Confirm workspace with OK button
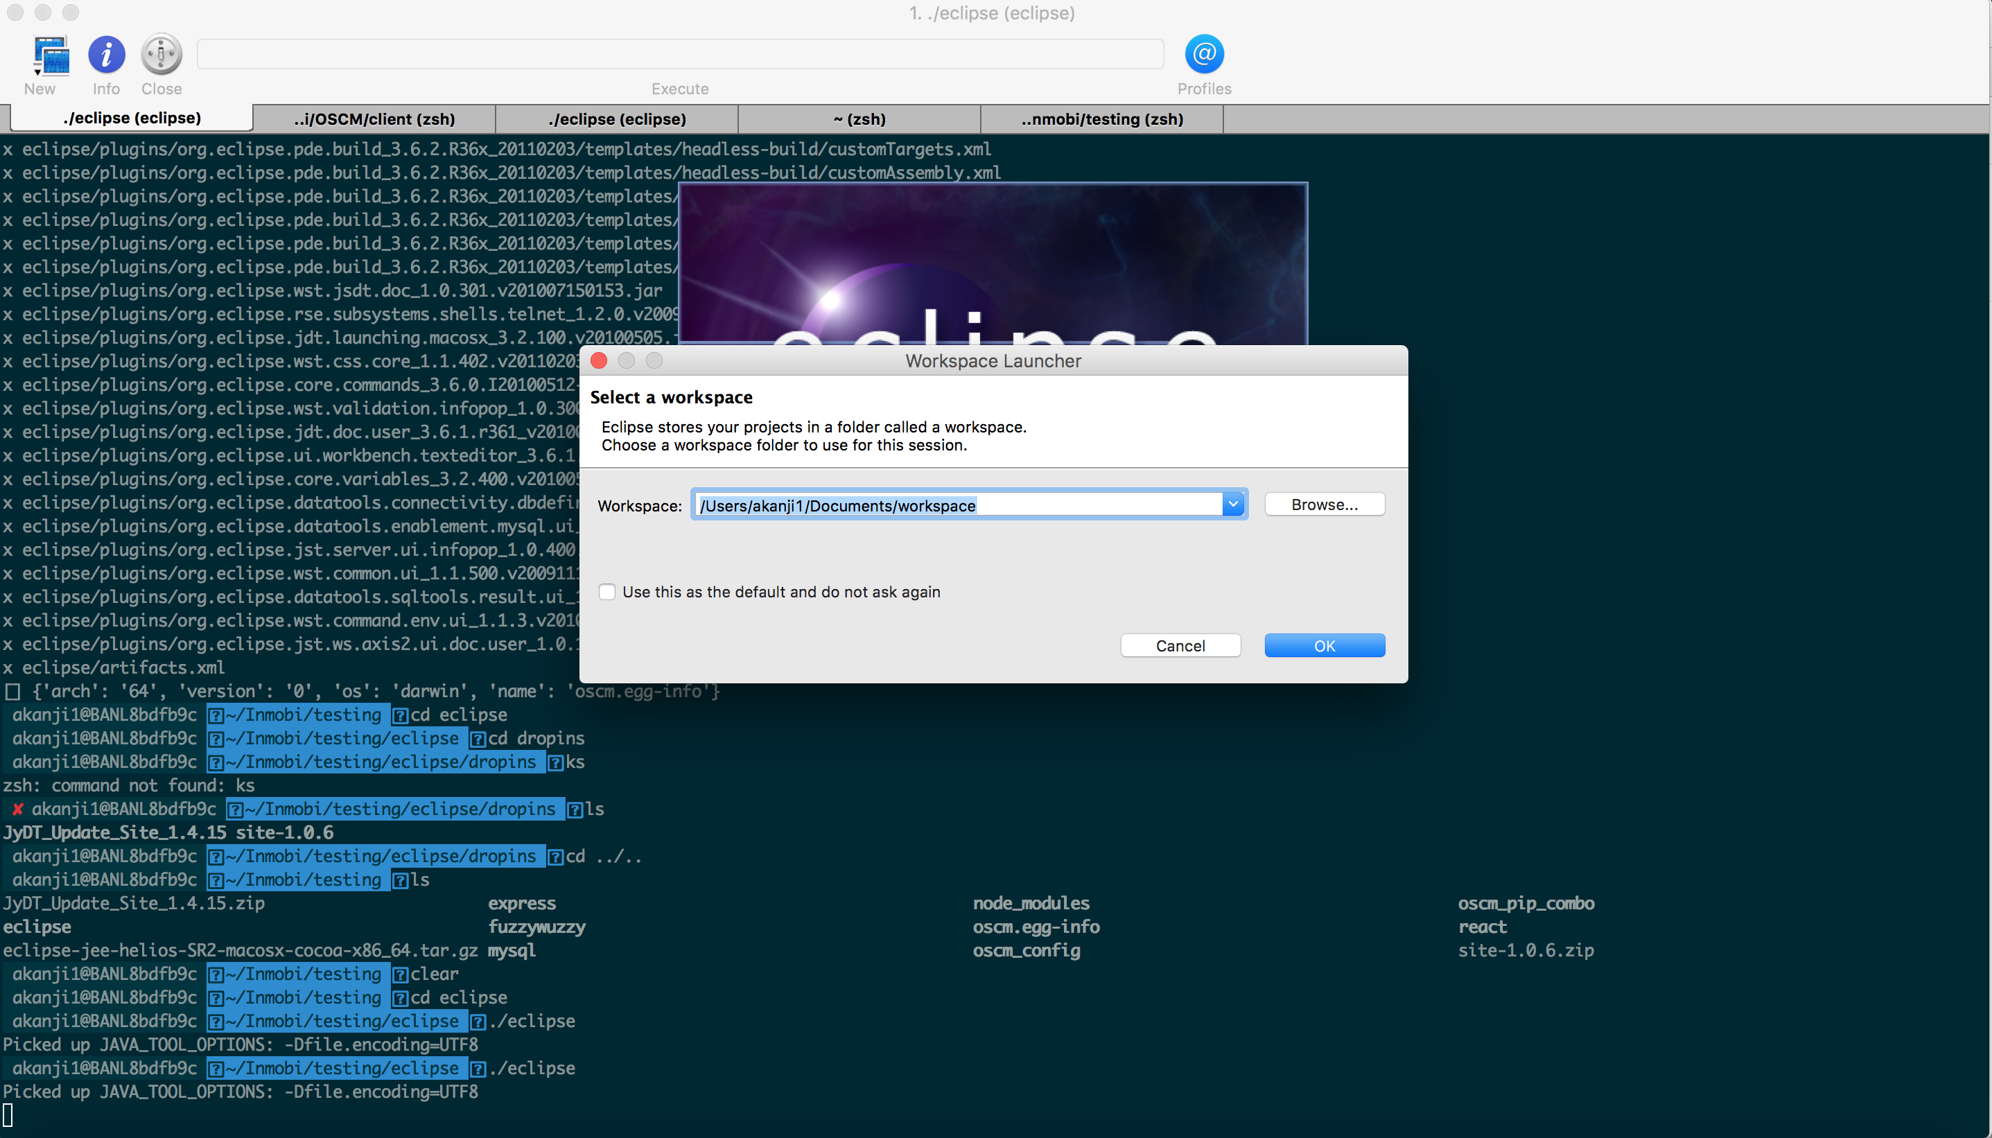 (x=1324, y=646)
